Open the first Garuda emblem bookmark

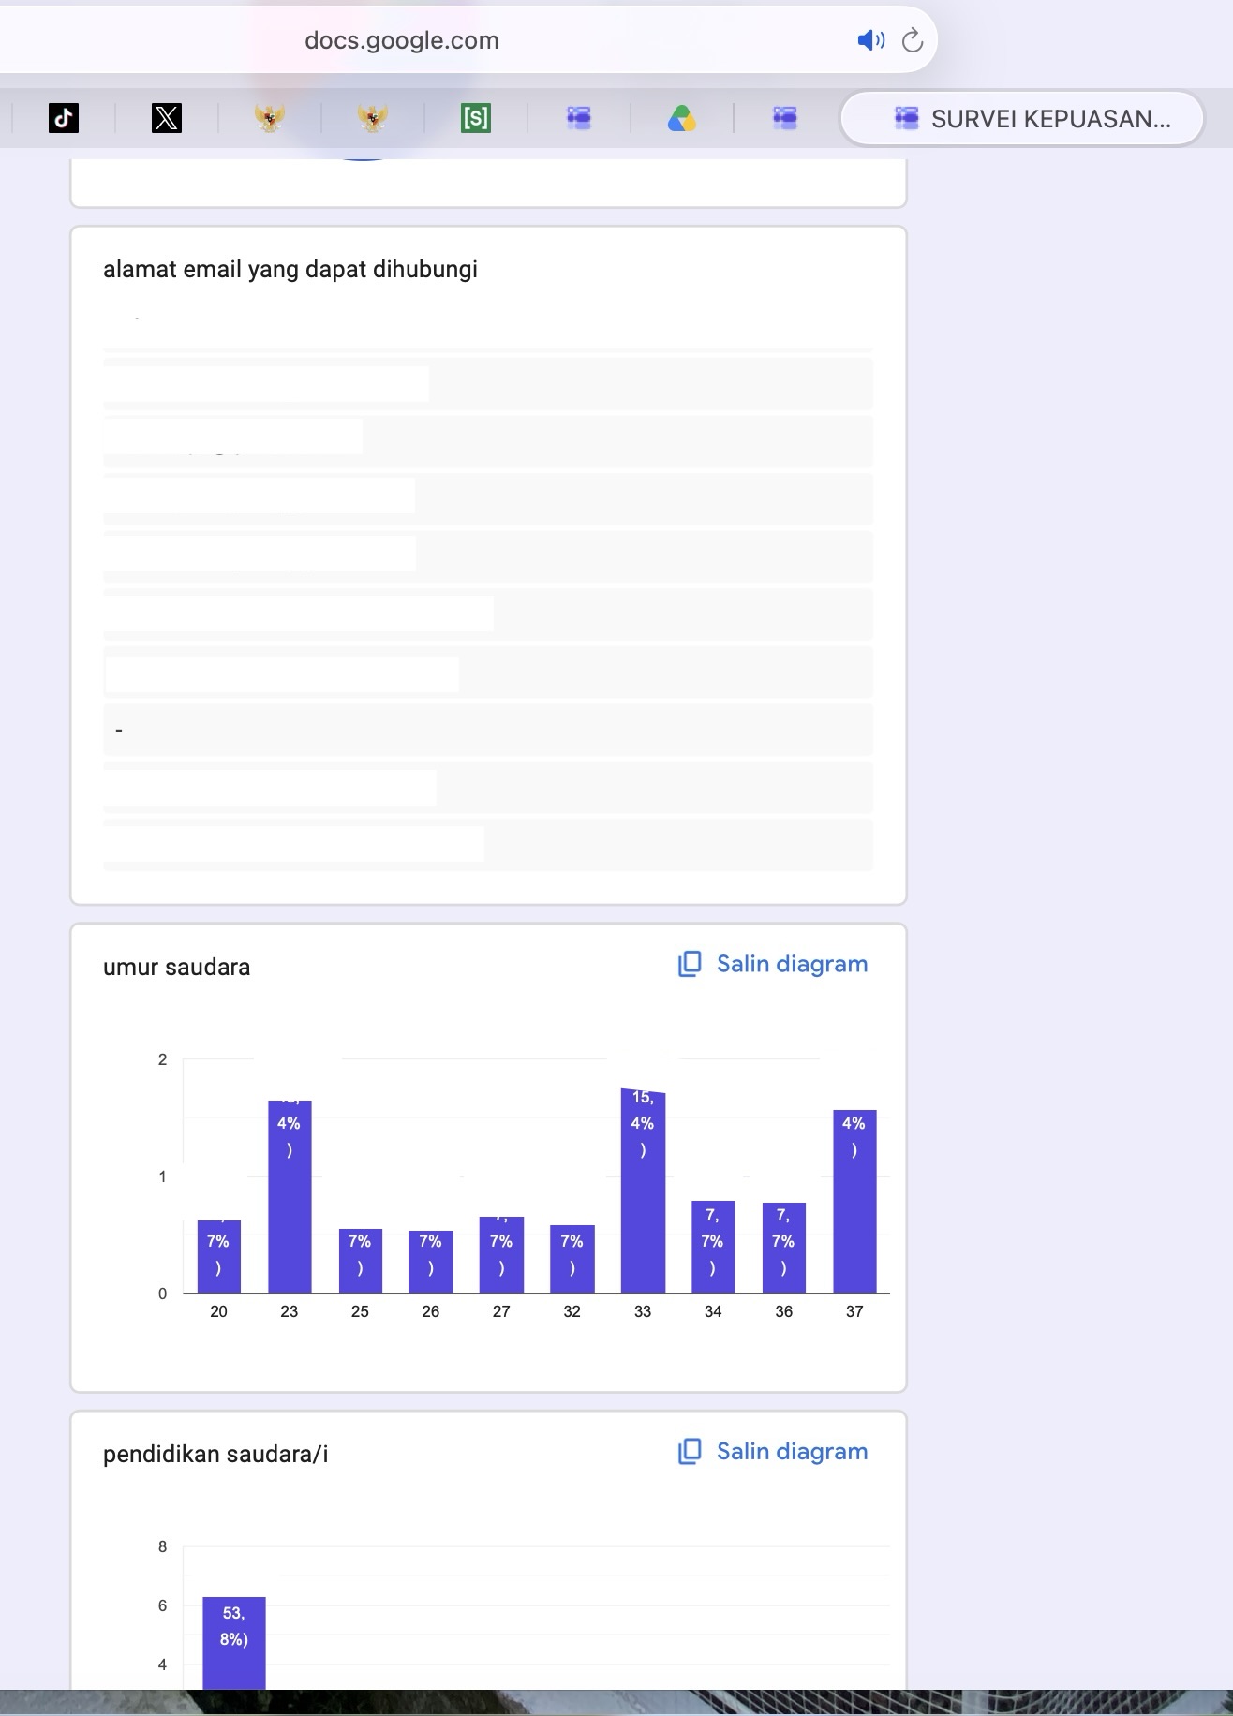(270, 118)
